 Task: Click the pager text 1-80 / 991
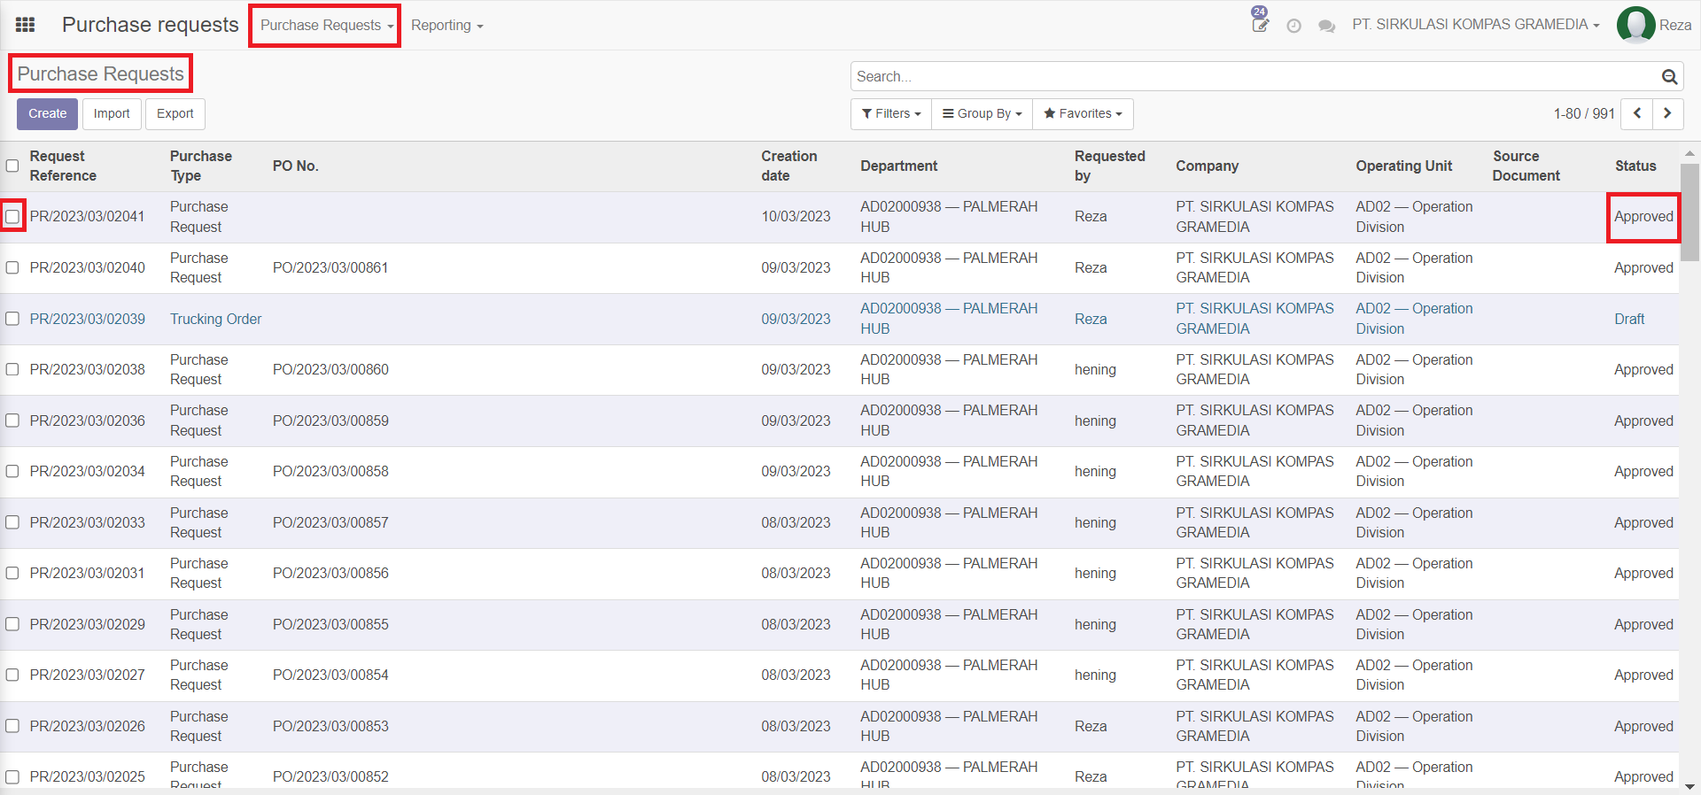click(1584, 113)
